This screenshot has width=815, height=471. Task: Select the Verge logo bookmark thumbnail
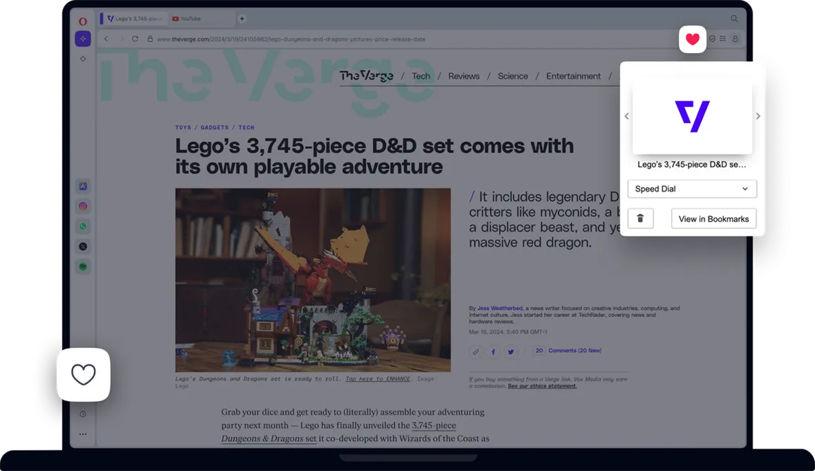point(692,116)
